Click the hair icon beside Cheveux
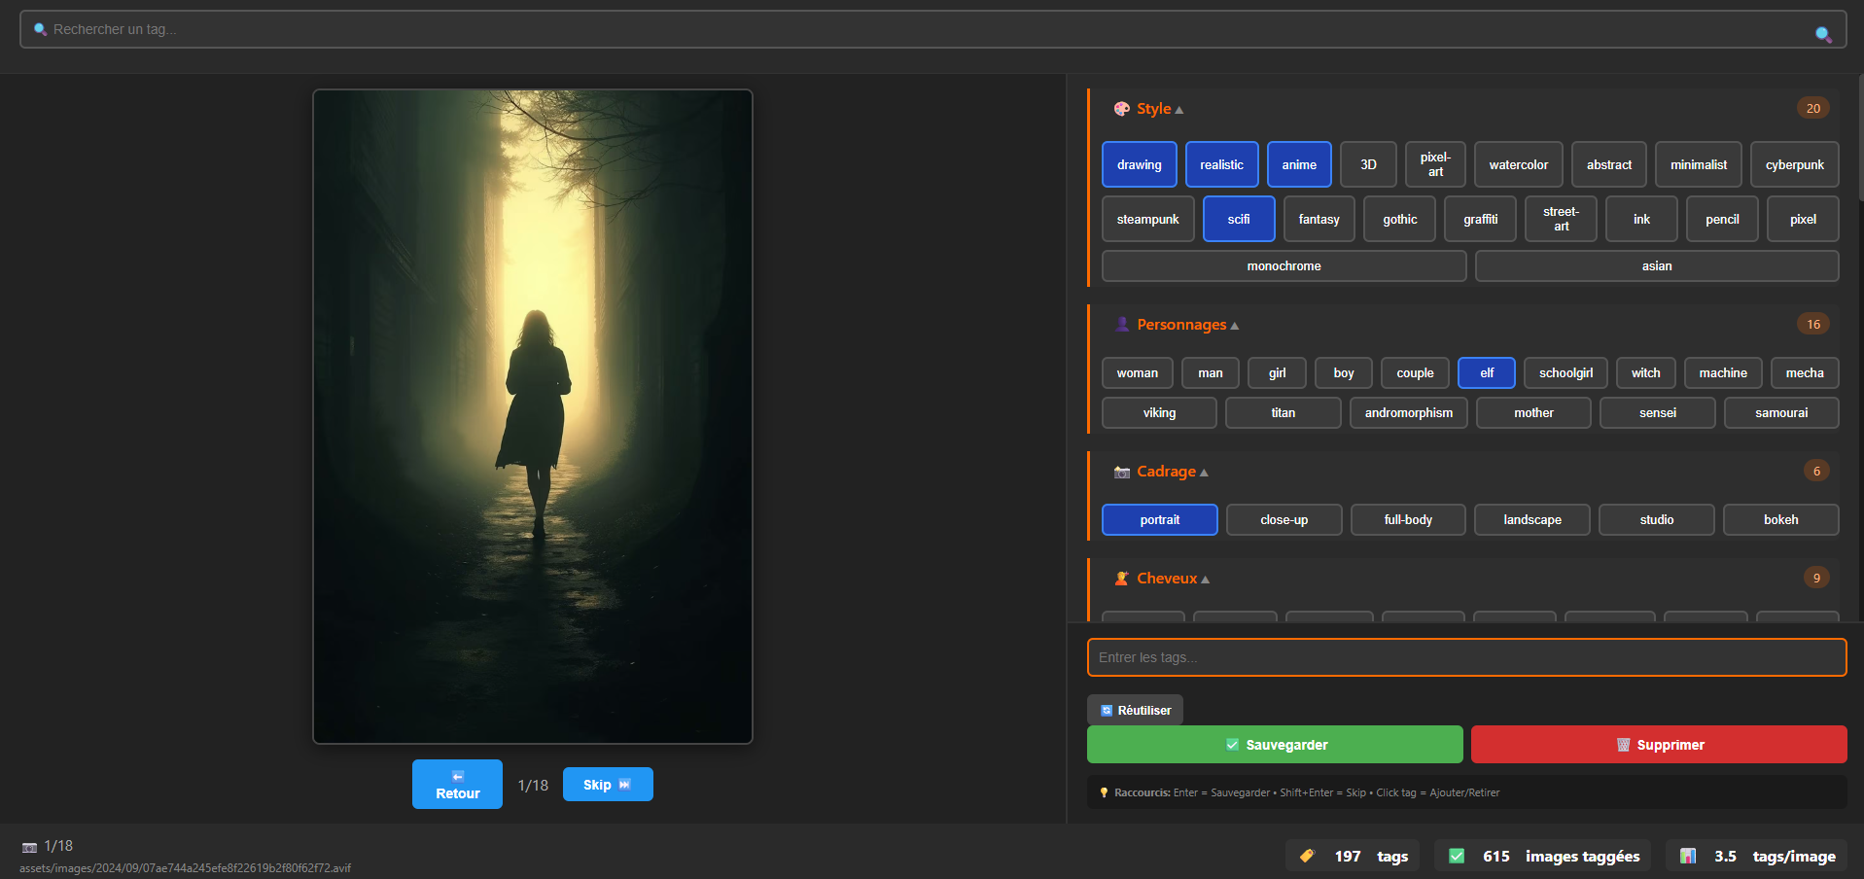Viewport: 1864px width, 879px height. pos(1123,578)
